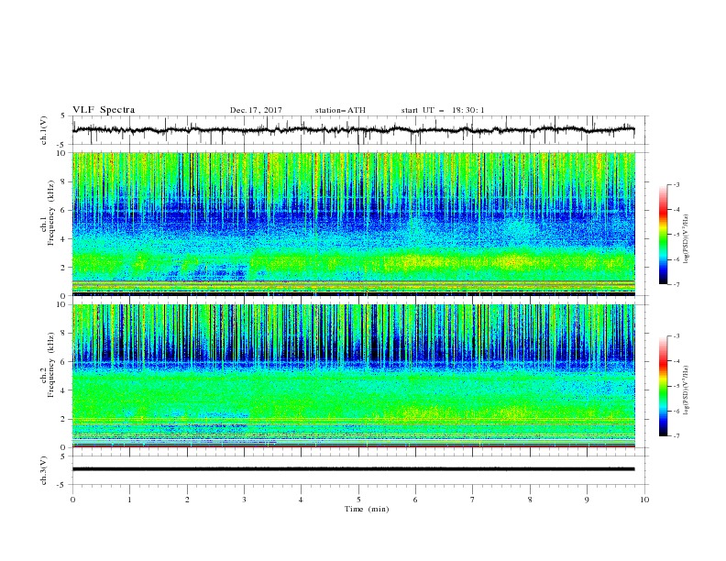
Task: Click the "6" kHz tick on ch.2 frequency axis
Action: tap(63, 362)
